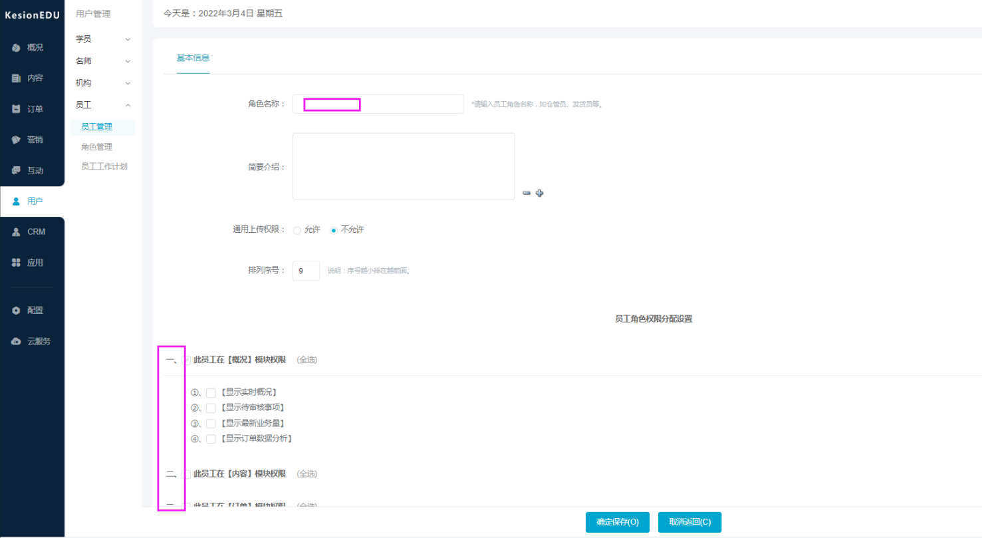Select the 允许 upload permission radio
Viewport: 982px width, 538px height.
click(297, 230)
